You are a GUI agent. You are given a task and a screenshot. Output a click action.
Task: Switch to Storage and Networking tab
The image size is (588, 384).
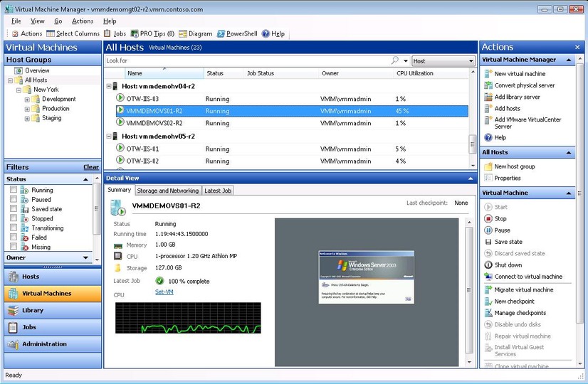click(167, 191)
